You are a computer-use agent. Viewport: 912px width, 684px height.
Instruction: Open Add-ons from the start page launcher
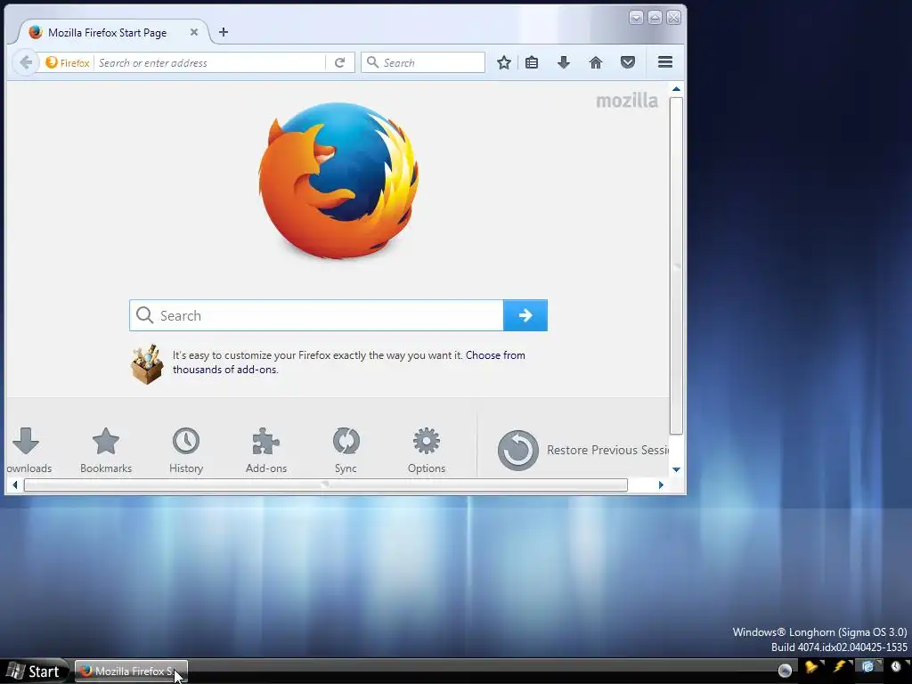pos(266,451)
